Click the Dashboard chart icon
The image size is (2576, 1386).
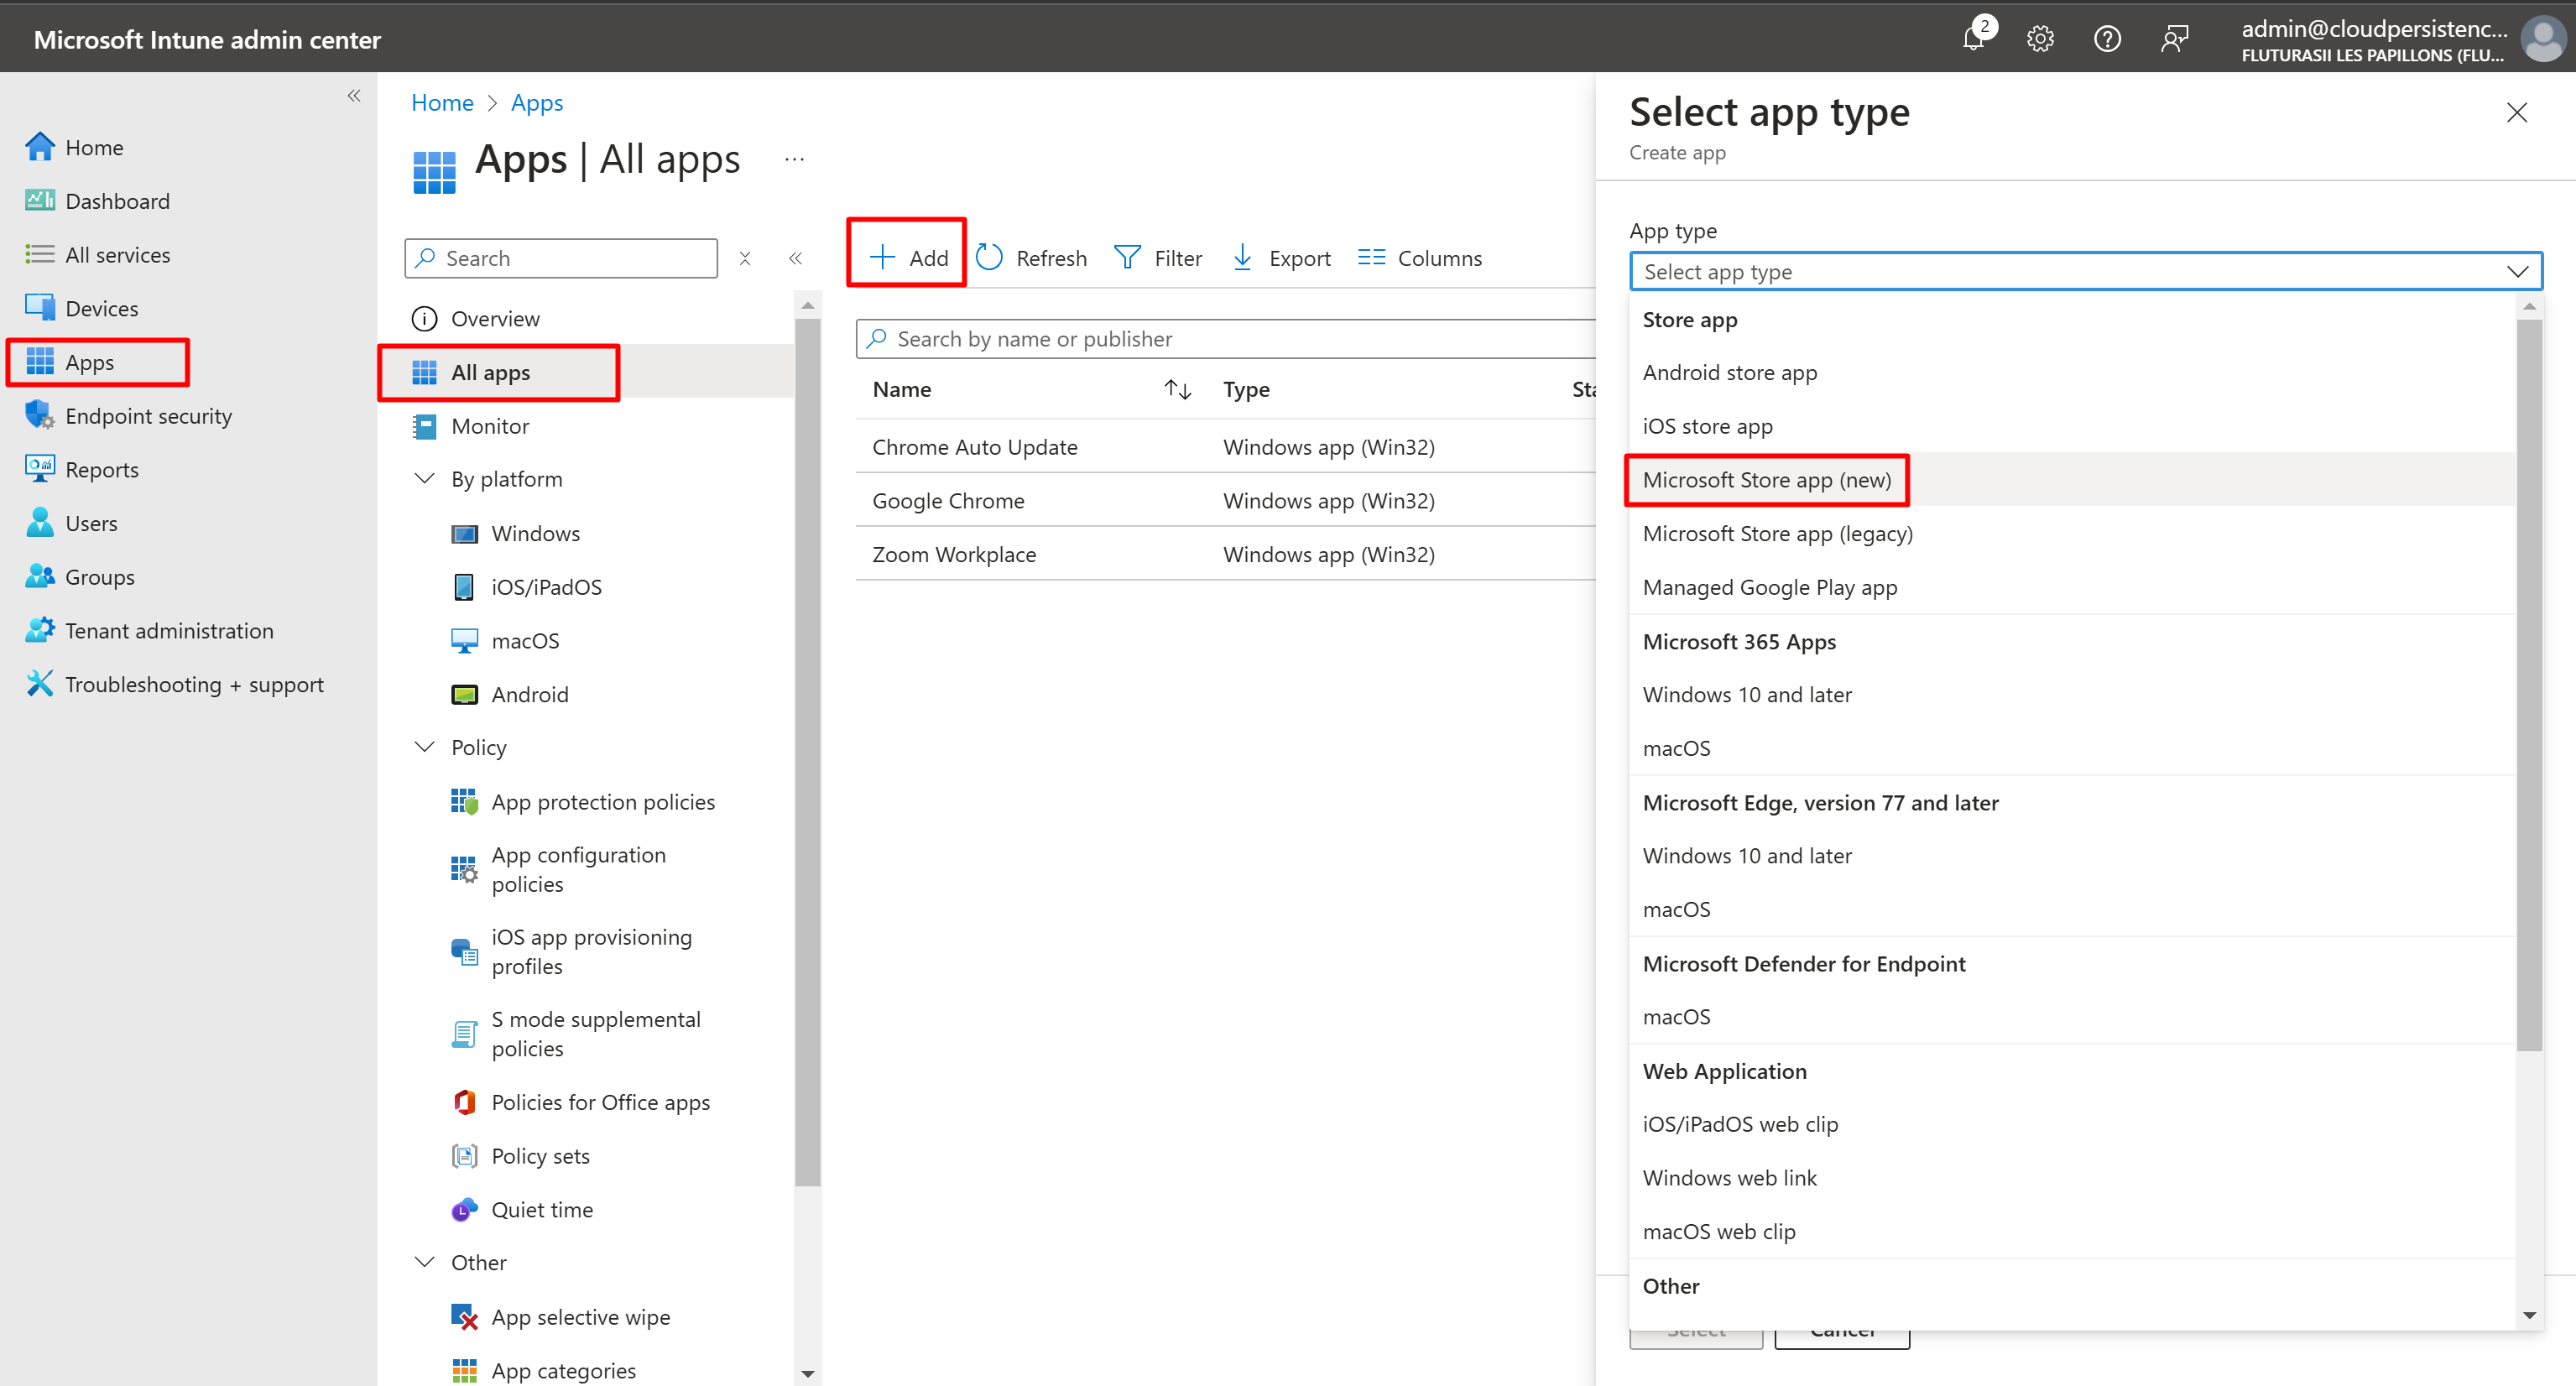tap(40, 201)
